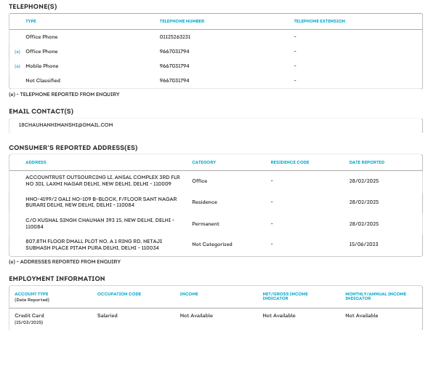Click the NET/GROSS INCOME INDICATOR header
444x366 pixels.
285,296
